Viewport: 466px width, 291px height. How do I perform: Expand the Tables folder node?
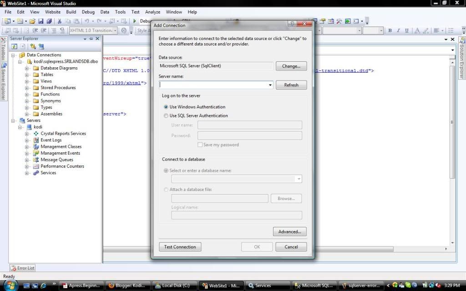(27, 75)
